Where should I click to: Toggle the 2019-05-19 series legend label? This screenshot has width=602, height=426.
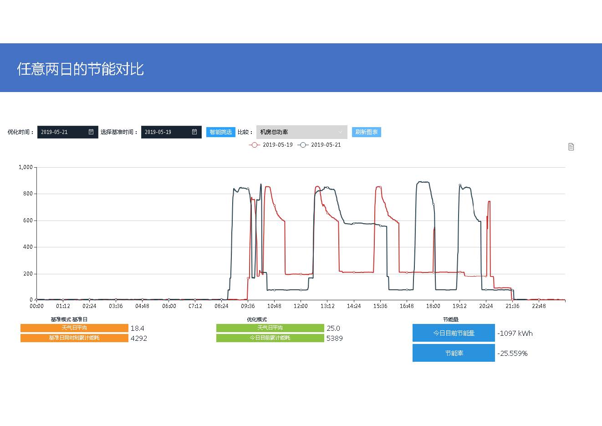277,145
